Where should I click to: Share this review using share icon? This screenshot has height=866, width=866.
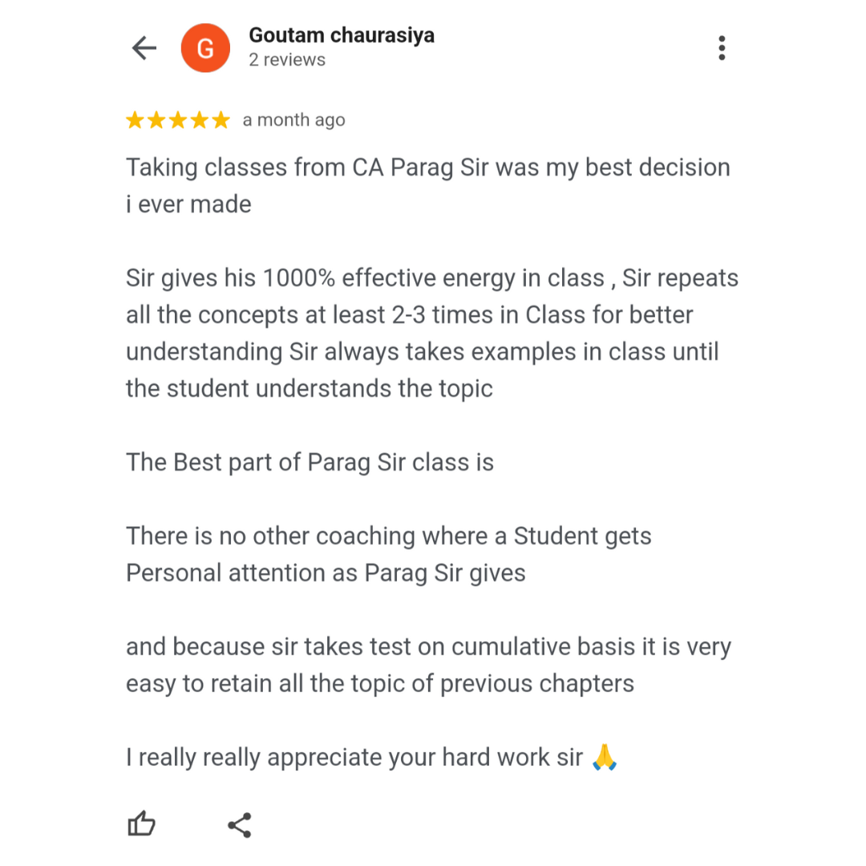240,825
